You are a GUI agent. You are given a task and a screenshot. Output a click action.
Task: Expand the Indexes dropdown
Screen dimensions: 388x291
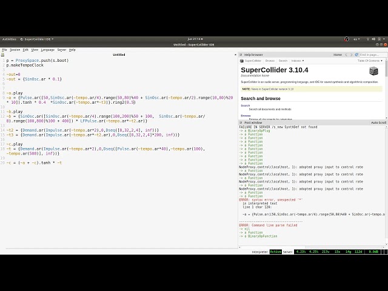[298, 61]
